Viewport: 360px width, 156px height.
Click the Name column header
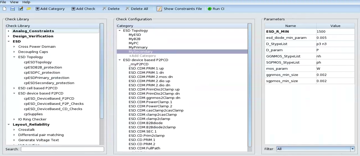[x=291, y=26]
